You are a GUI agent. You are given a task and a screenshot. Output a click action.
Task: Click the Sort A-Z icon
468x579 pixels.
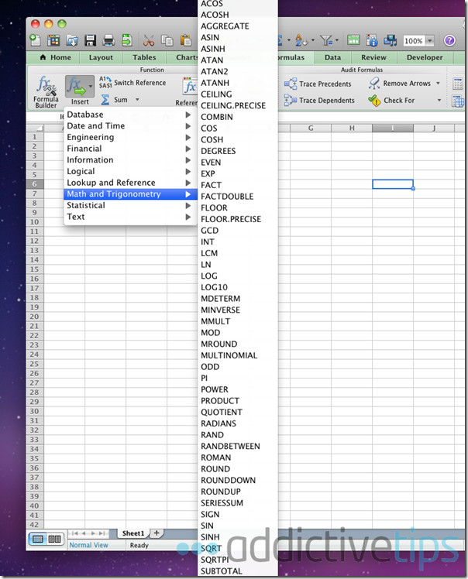(x=301, y=40)
